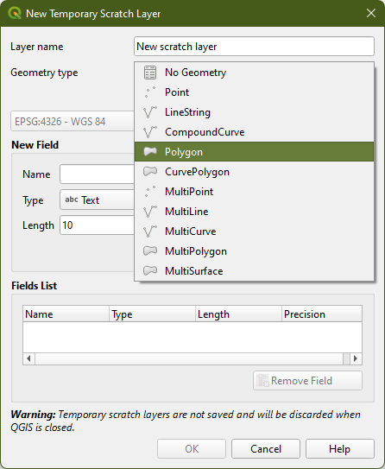Screen dimensions: 385x469
Task: Click the Polygon shape icon
Action: point(150,152)
